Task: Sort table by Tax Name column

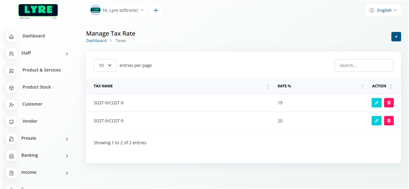Action: [x=103, y=86]
